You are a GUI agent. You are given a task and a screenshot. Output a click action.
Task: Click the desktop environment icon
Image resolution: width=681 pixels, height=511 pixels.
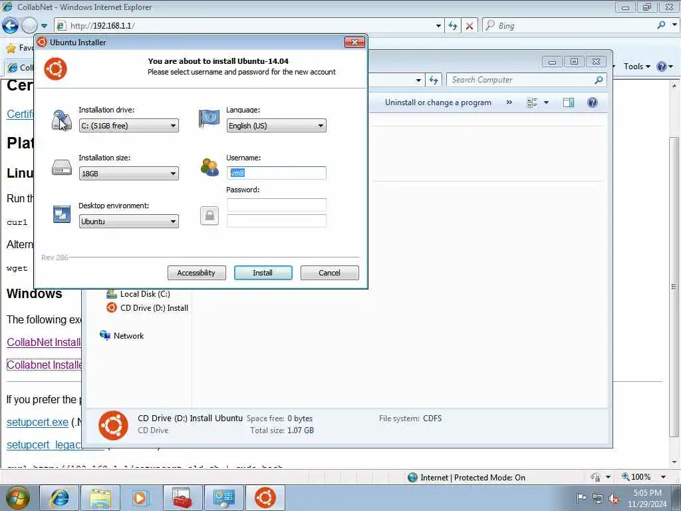[x=62, y=214]
